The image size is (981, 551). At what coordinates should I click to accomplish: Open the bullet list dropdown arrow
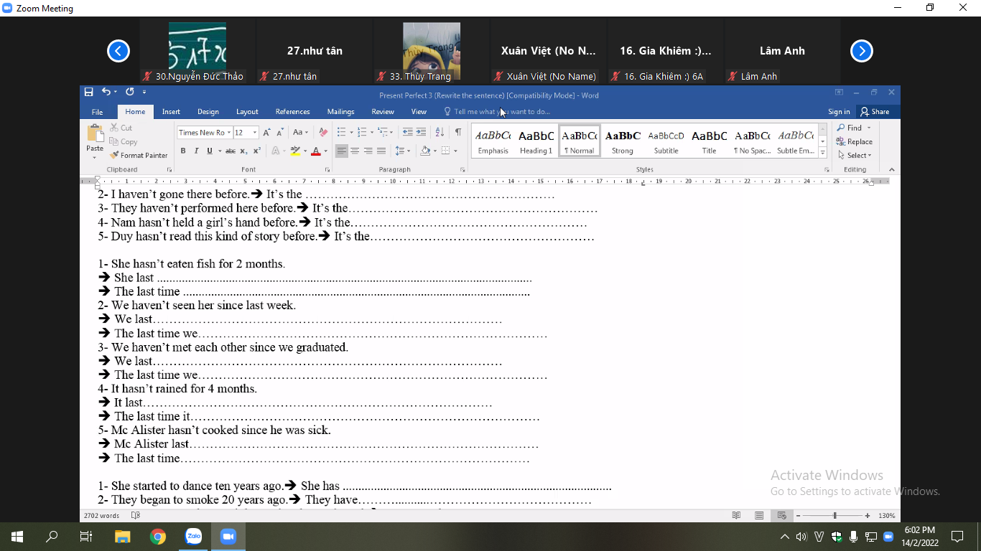(x=350, y=132)
